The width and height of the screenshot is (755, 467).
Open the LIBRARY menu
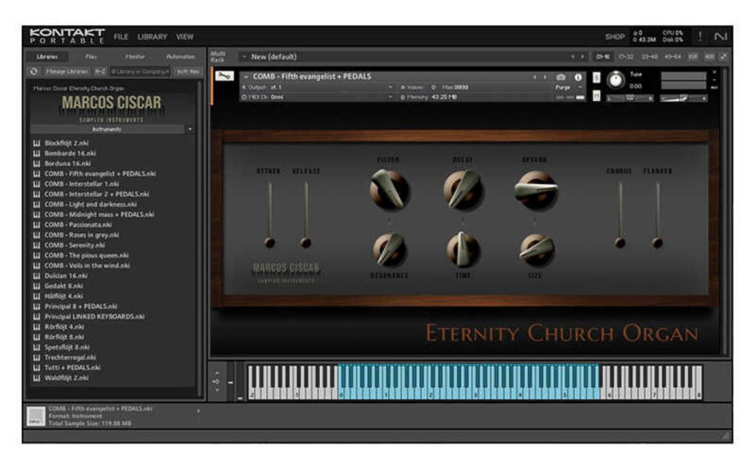tap(152, 37)
